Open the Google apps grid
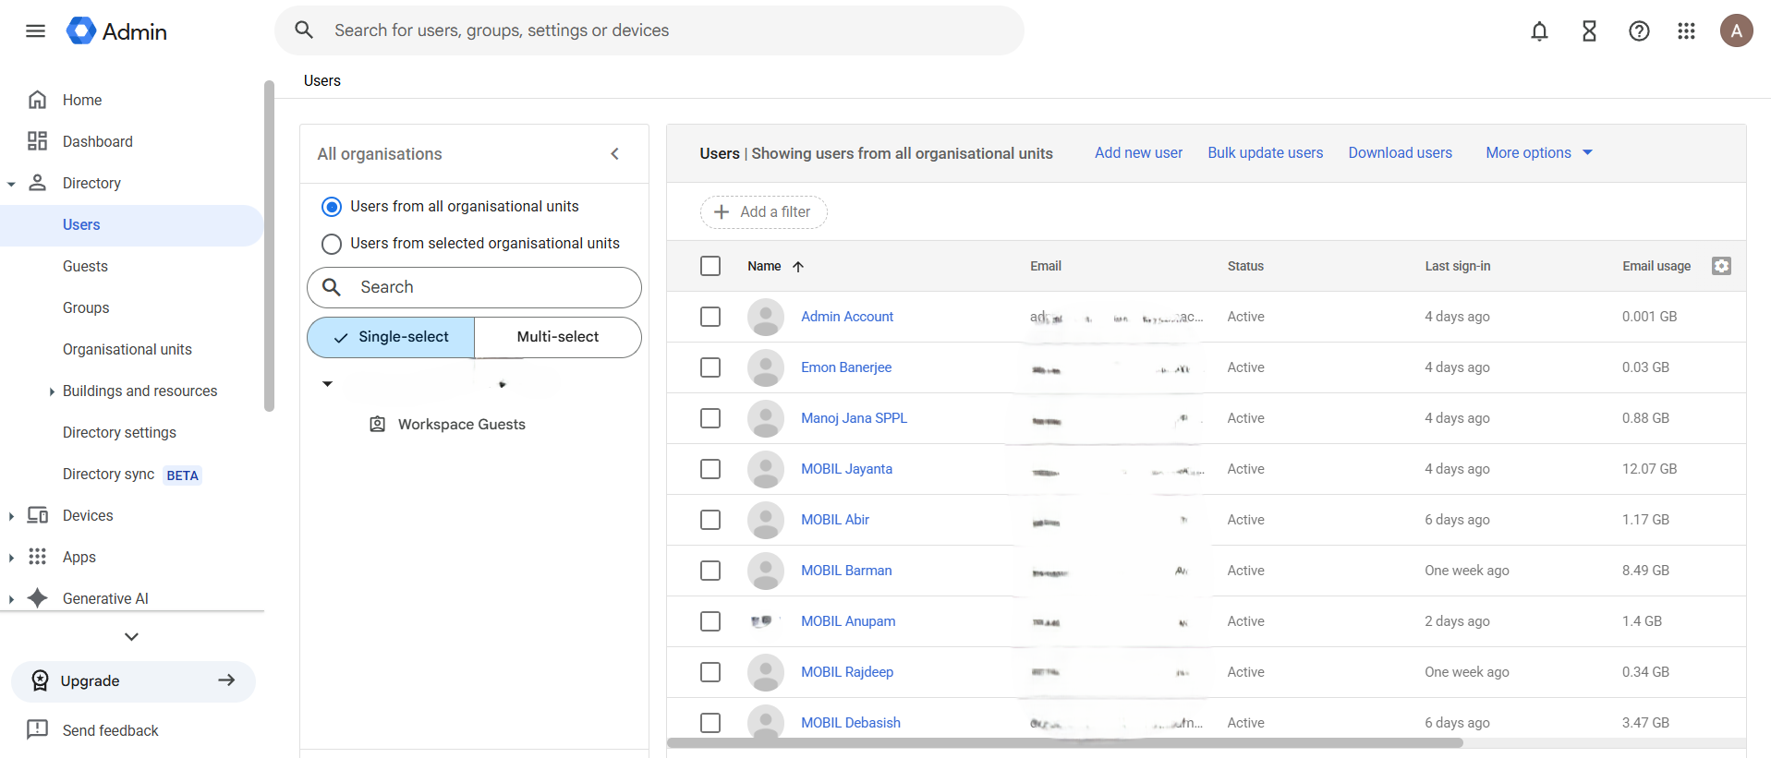 coord(1686,31)
